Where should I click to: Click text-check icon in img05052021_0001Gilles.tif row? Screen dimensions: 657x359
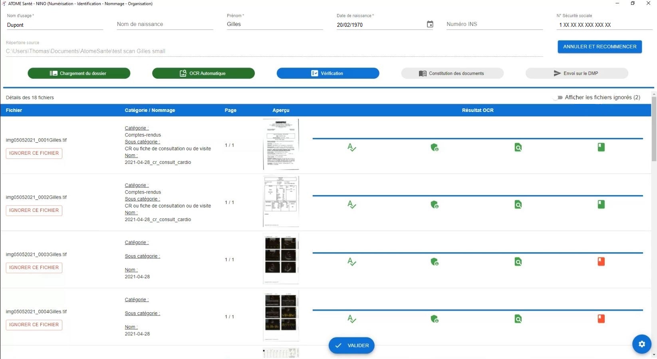click(351, 148)
